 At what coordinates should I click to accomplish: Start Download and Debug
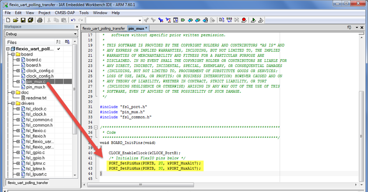253,20
